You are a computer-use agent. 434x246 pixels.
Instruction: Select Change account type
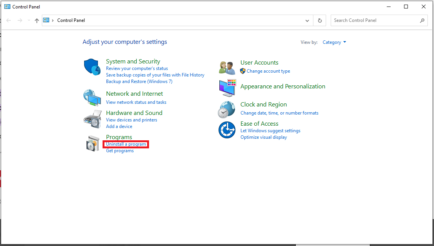268,71
